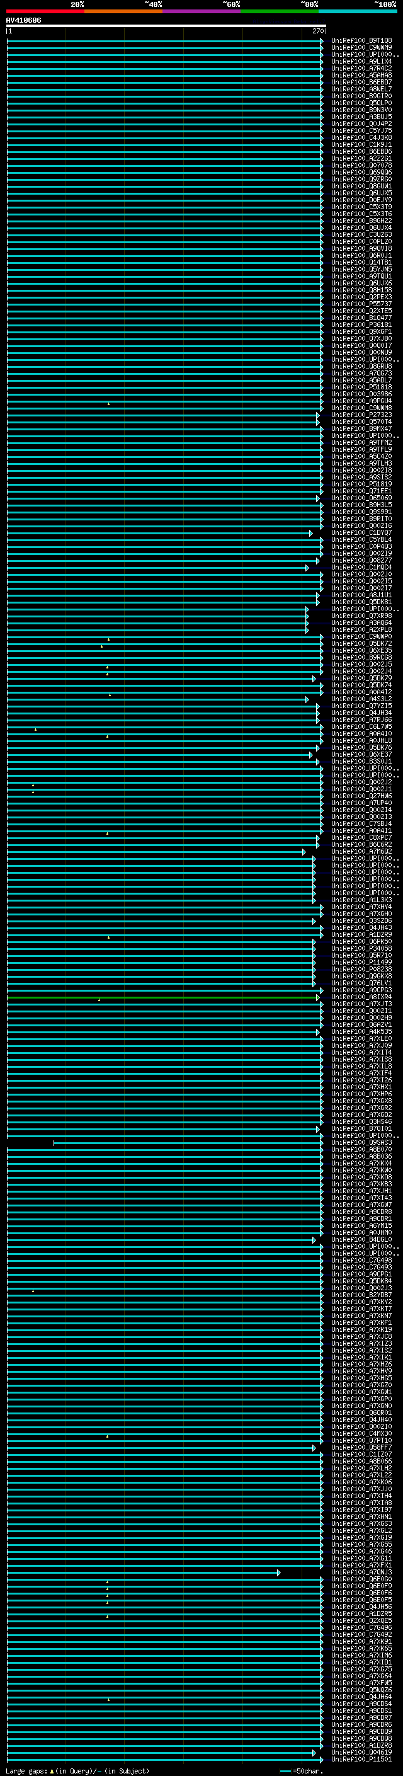The image size is (403, 1776).
Task: Click hit UniRef100_A5AHA8
Action: point(361,75)
